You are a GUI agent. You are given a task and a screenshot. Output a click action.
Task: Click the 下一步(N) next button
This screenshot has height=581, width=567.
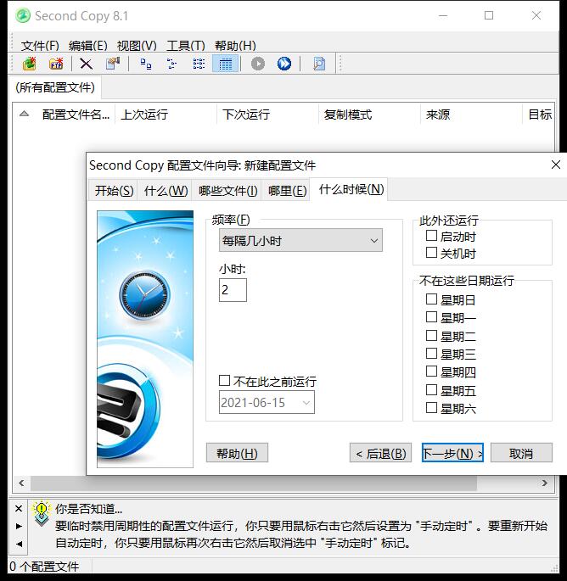click(452, 453)
